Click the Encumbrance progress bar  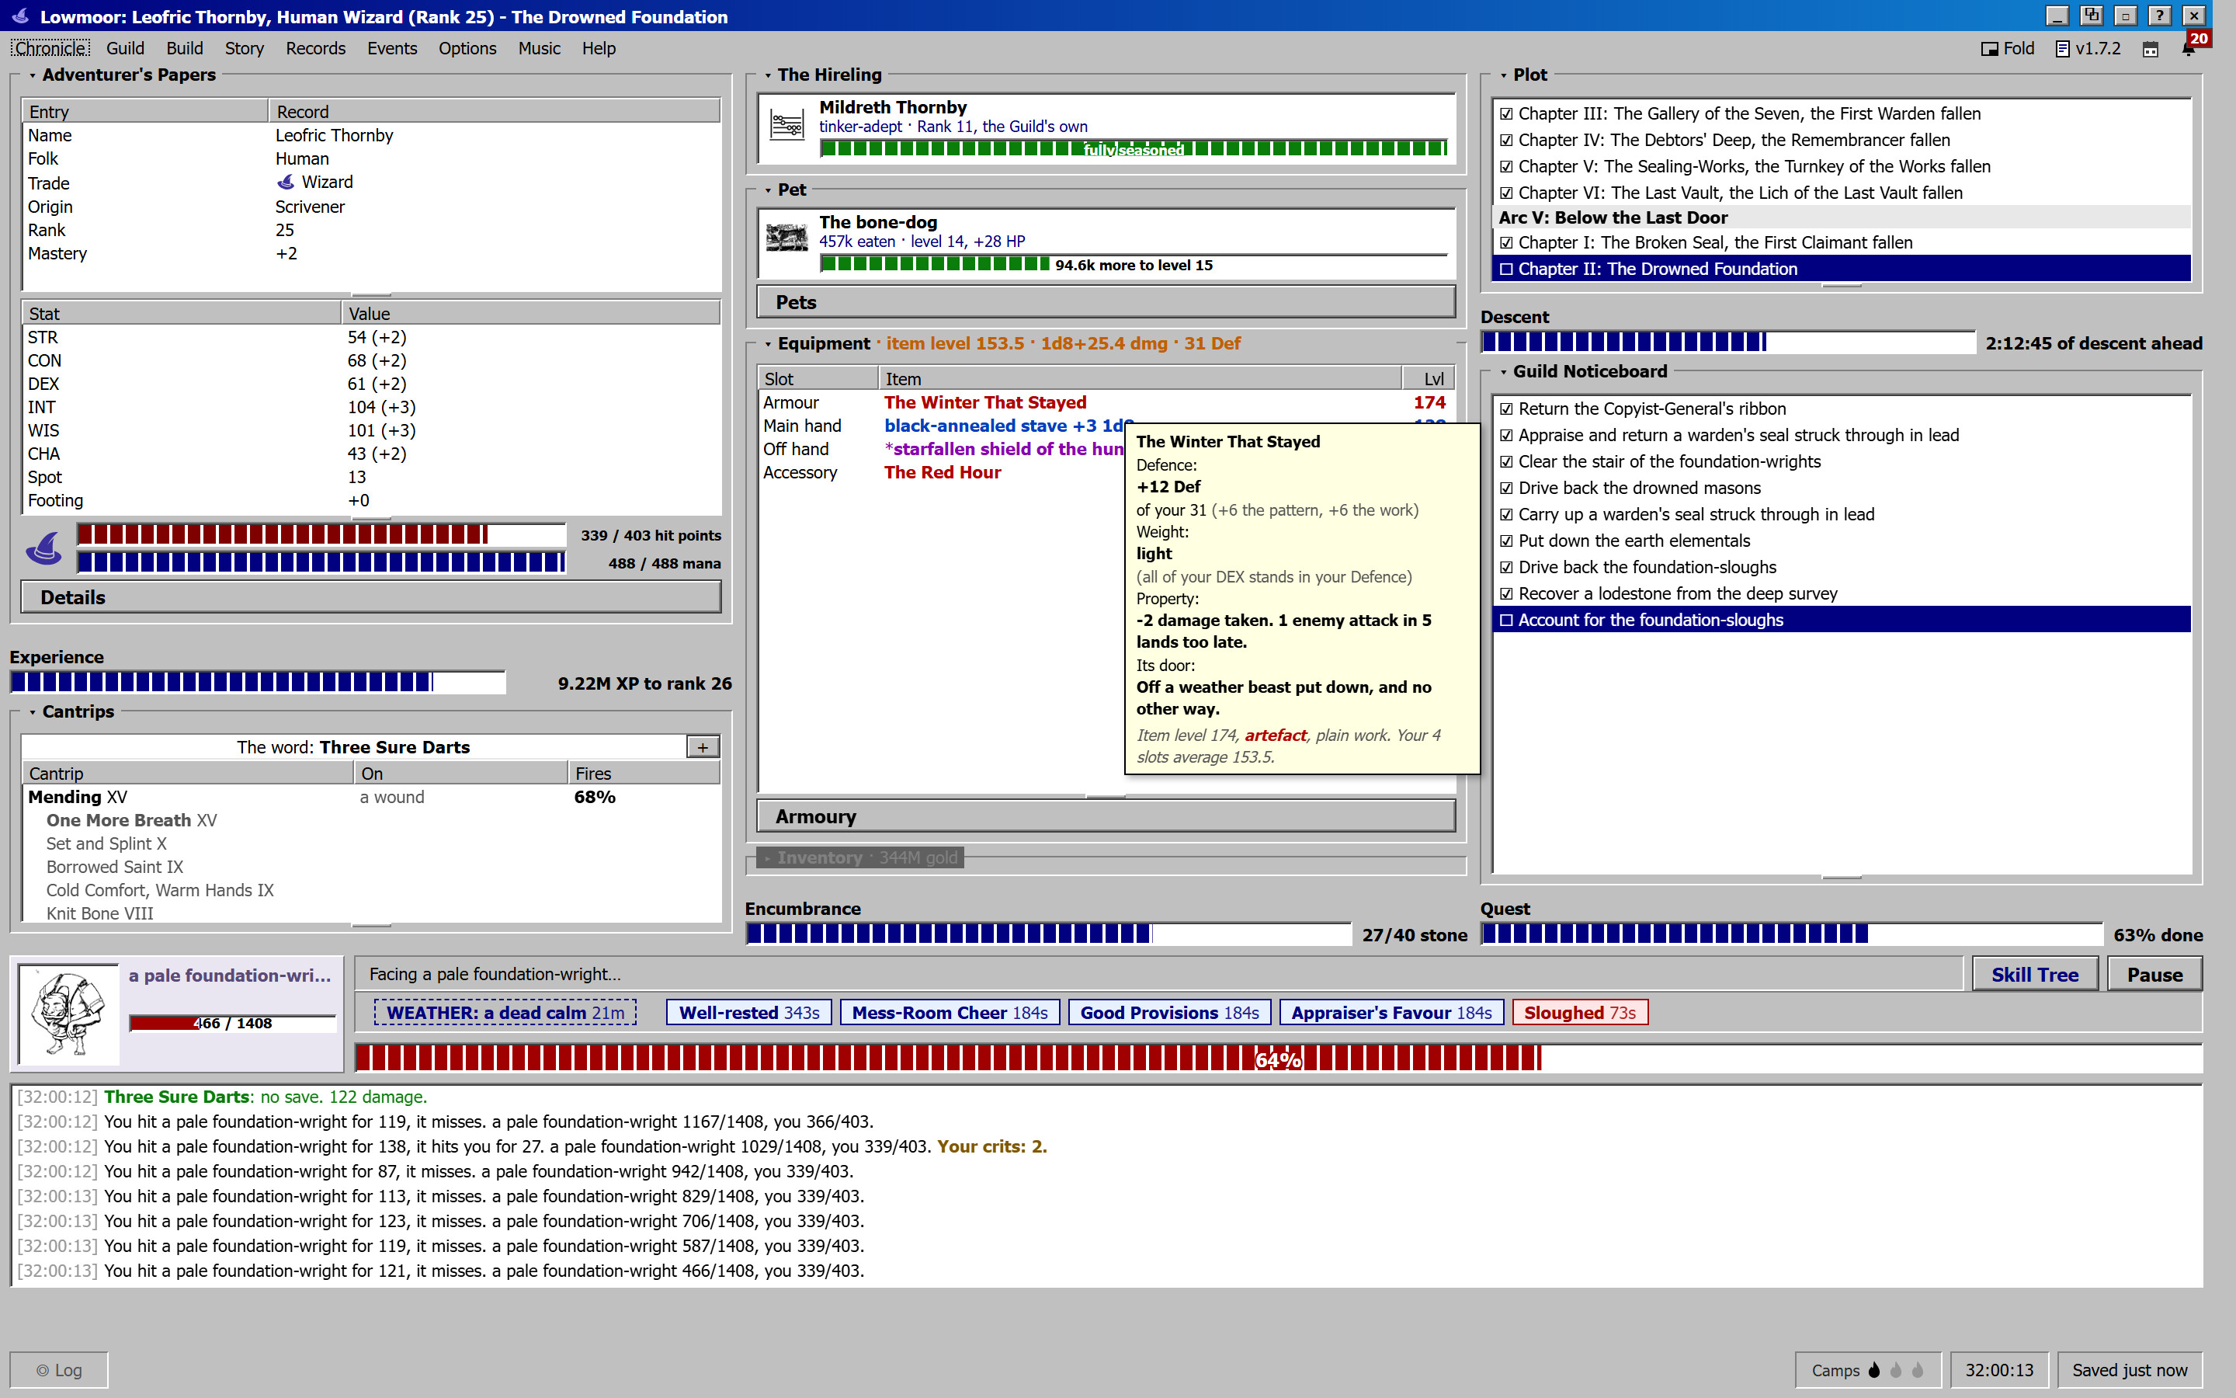(1048, 935)
